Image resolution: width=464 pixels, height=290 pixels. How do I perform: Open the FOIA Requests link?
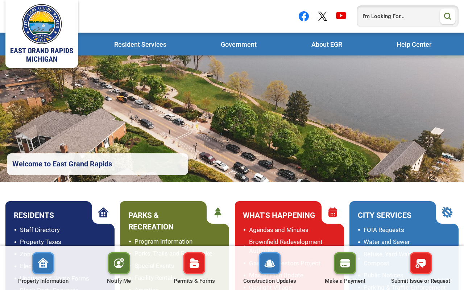tap(384, 230)
